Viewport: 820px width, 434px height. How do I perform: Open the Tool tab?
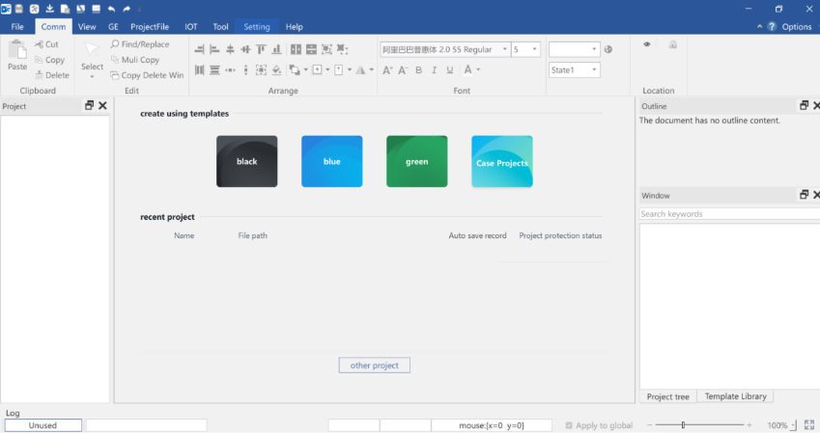(220, 27)
